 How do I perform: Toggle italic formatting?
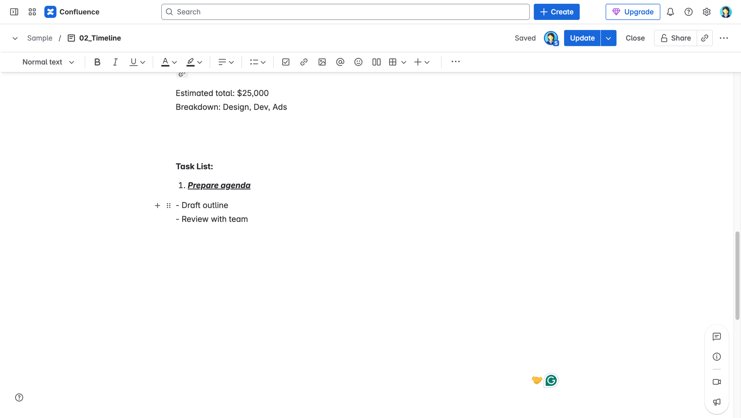click(x=115, y=62)
